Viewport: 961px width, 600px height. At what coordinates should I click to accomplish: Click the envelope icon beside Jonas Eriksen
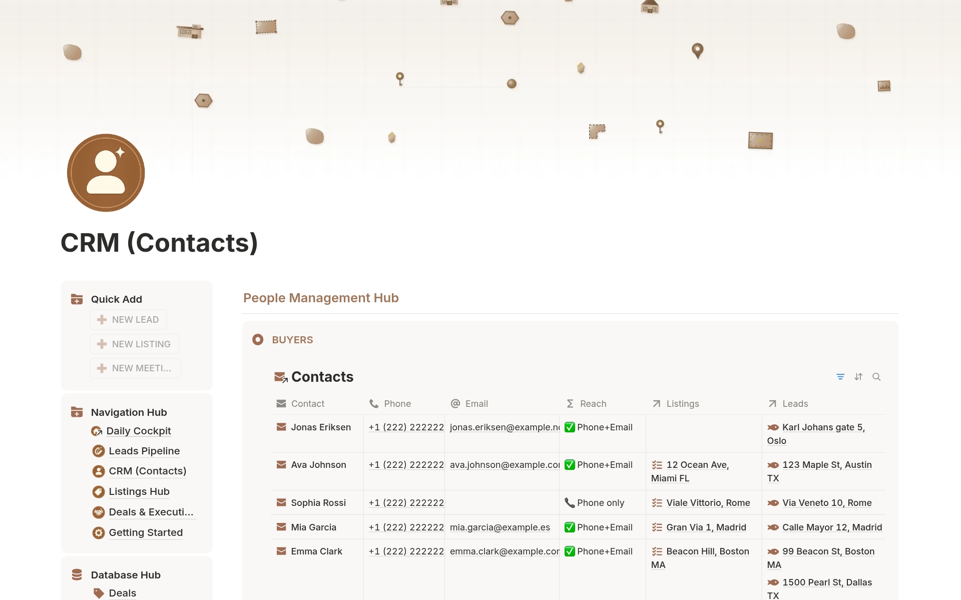pyautogui.click(x=281, y=427)
